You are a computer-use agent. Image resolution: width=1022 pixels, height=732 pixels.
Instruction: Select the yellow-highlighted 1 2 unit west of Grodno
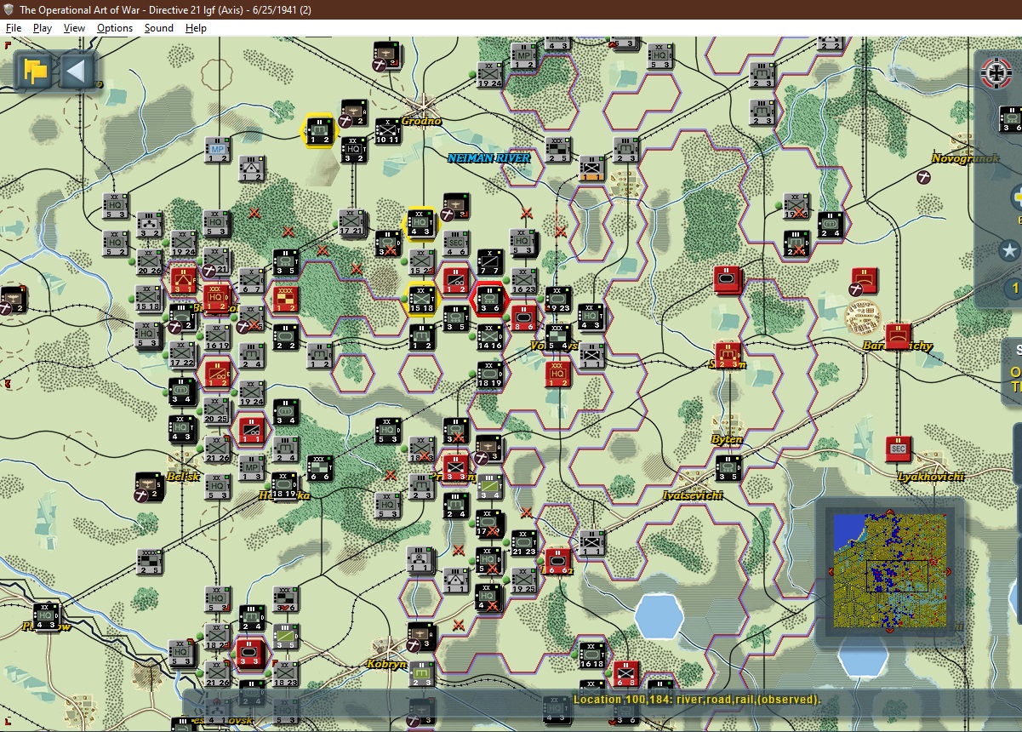[319, 130]
